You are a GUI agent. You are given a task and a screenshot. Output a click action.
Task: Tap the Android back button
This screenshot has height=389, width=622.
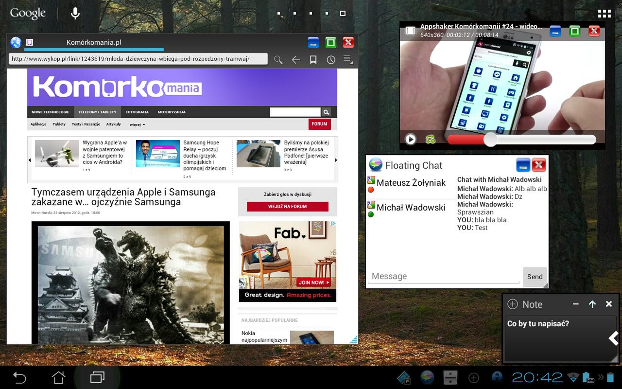(x=19, y=378)
